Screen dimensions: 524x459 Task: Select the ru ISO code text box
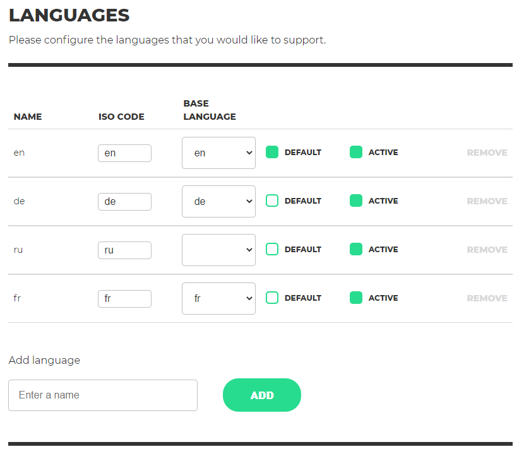[x=124, y=250]
